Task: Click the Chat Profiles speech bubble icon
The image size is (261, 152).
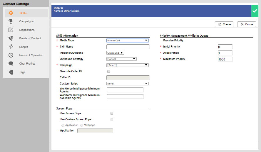Action: [11, 63]
